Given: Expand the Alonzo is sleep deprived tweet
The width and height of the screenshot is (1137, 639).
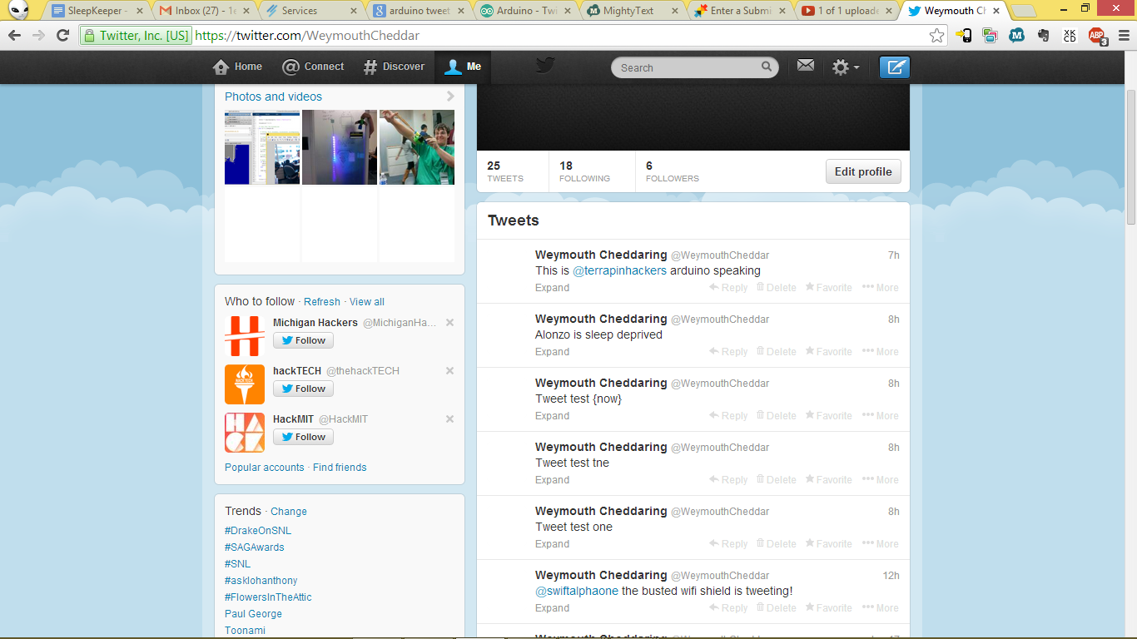Looking at the screenshot, I should tap(552, 352).
